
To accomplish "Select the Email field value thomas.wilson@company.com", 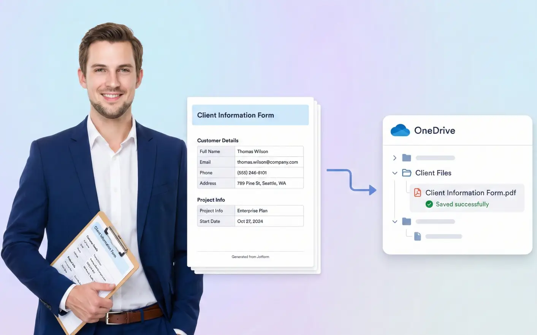I will [267, 162].
